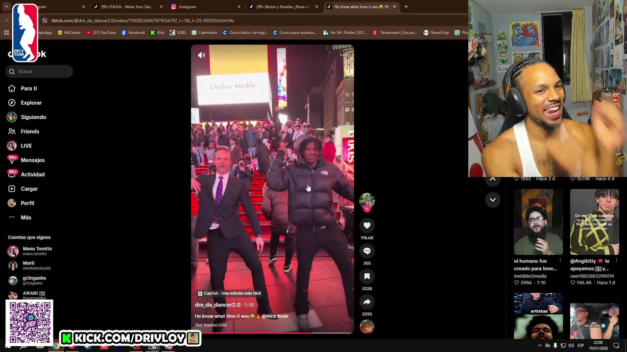Open the @Nick Kosir mention
The height and width of the screenshot is (352, 627).
coord(275,316)
